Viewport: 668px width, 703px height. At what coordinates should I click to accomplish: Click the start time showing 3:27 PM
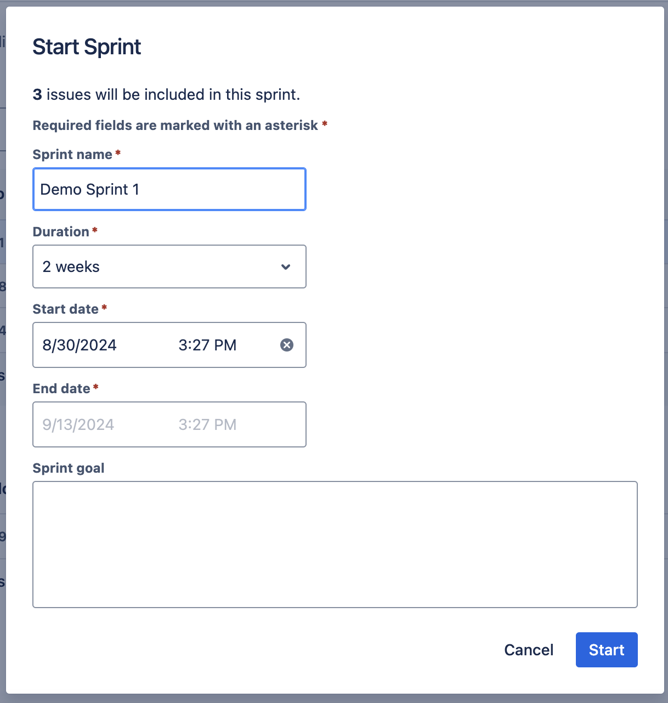pyautogui.click(x=207, y=345)
